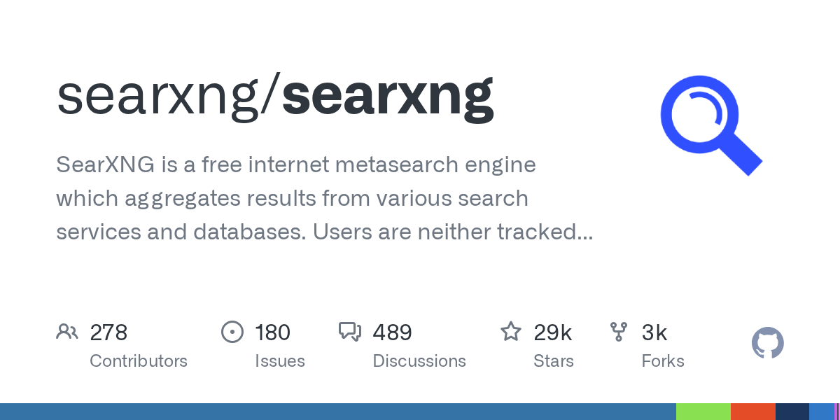The height and width of the screenshot is (420, 840).
Task: Click the GitHub Octocat logo
Action: [767, 344]
